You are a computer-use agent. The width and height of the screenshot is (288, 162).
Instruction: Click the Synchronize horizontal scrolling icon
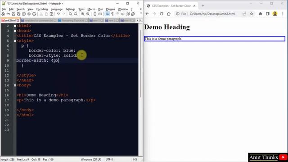pos(100,14)
